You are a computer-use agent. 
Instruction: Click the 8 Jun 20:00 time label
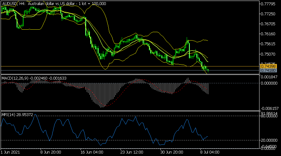(x=51, y=153)
